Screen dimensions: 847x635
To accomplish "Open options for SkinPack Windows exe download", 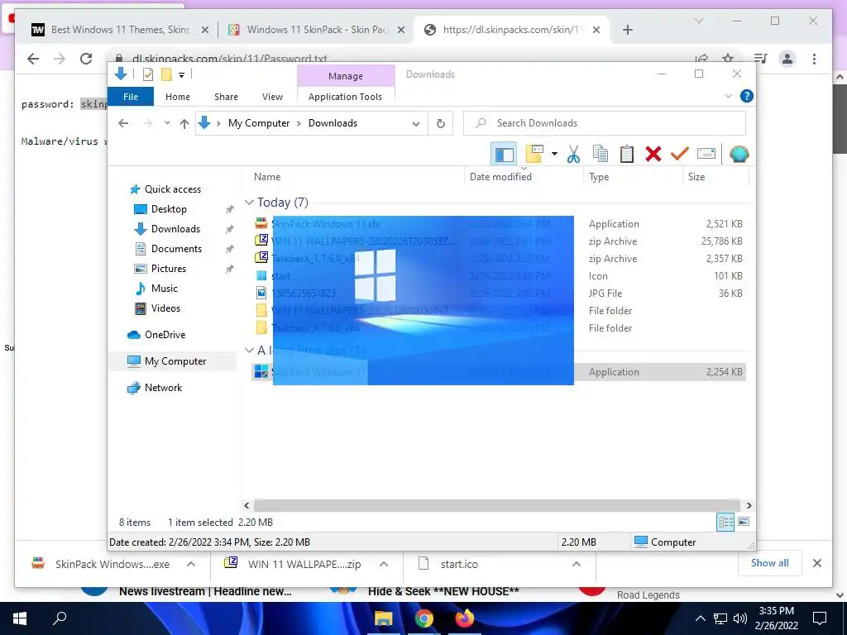I will 191,564.
